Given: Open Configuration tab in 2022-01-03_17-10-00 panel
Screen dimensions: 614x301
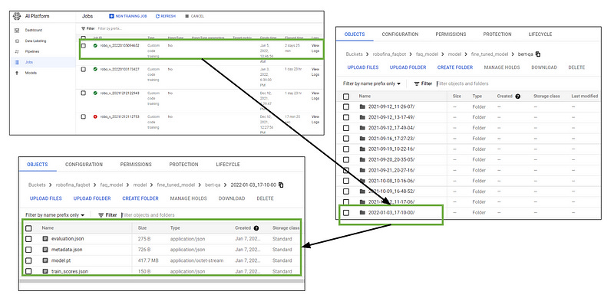Looking at the screenshot, I should point(84,165).
